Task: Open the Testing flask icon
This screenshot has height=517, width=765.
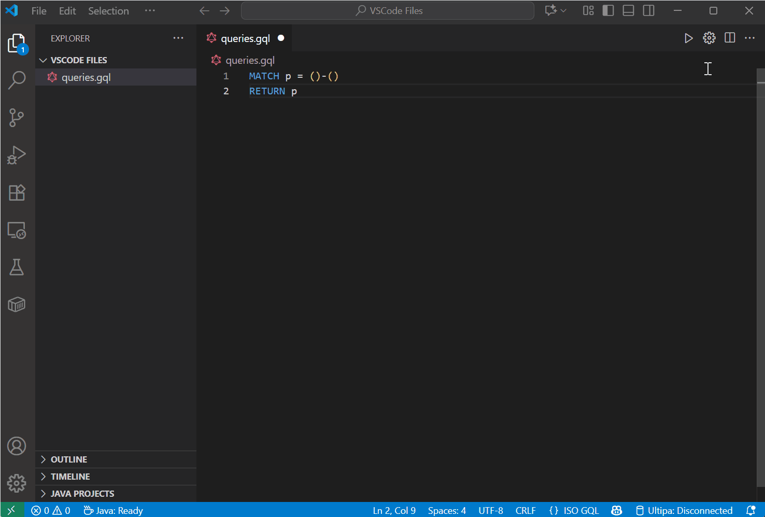Action: pos(17,267)
